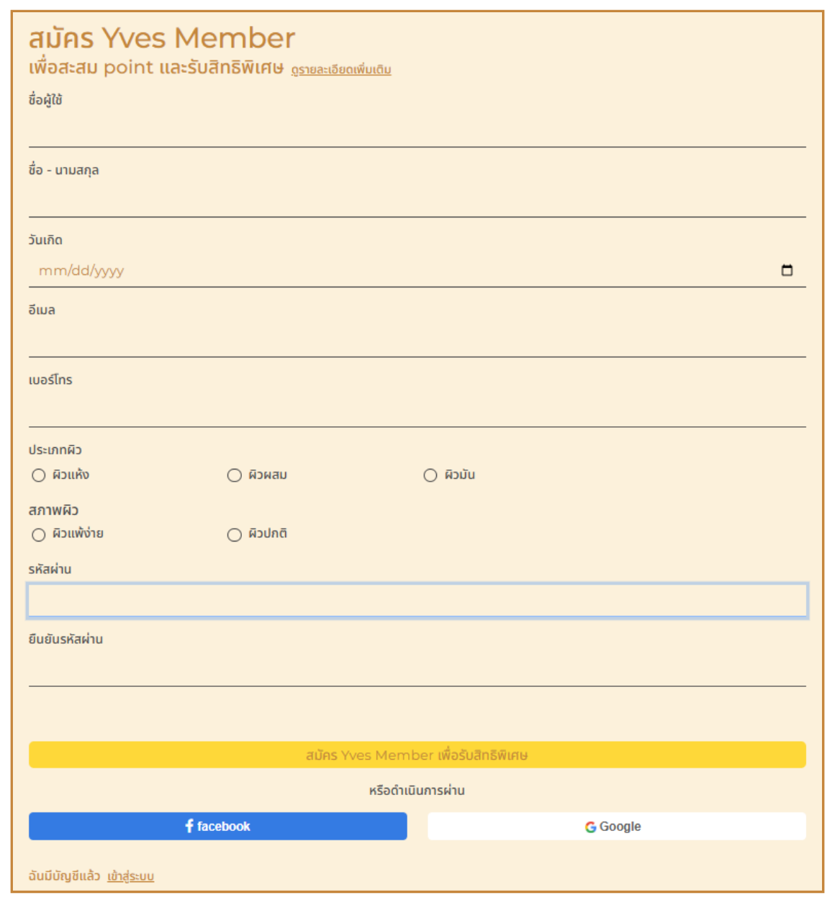Choose the ผิวแพ้ง่าย skin condition option

point(39,534)
